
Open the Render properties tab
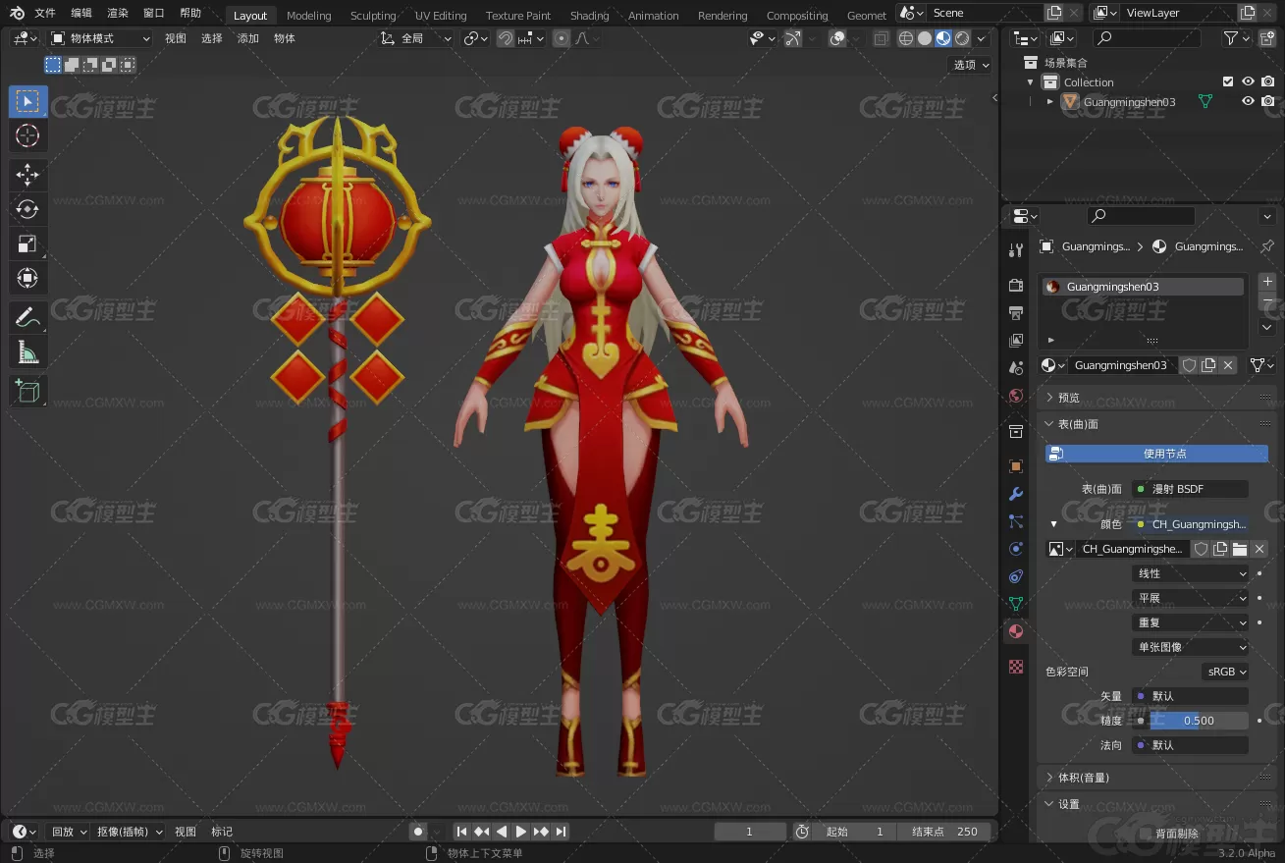click(1016, 286)
